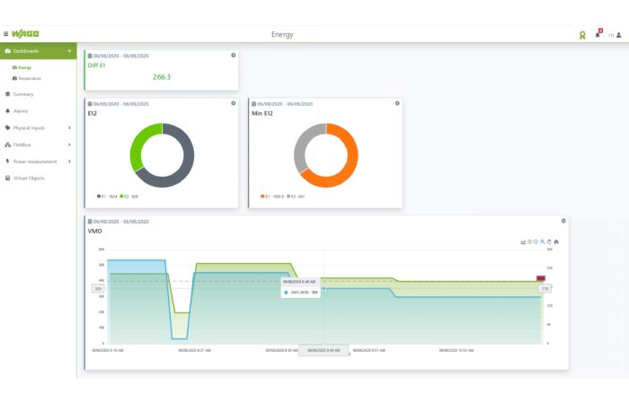Select the magnifier zoom tool on VMO chart
Viewport: 629px width, 404px height.
tap(543, 242)
